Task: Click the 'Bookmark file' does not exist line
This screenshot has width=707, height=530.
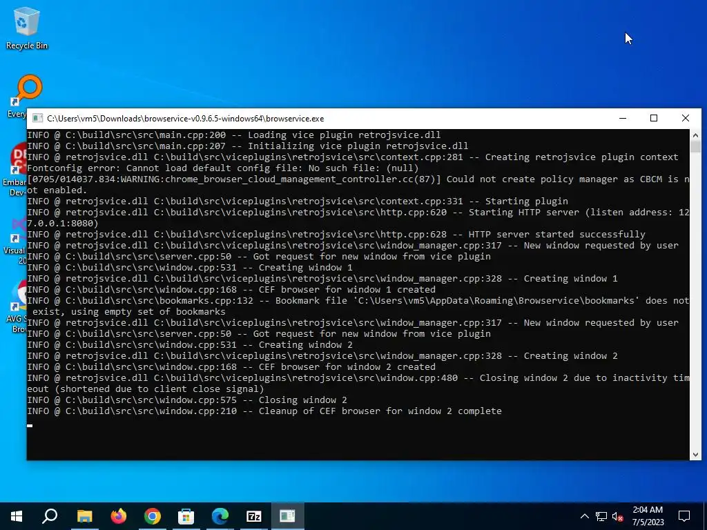Action: (x=358, y=306)
